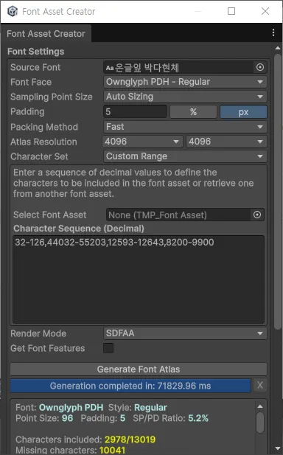
Task: Switch padding mode to px
Action: coord(243,111)
